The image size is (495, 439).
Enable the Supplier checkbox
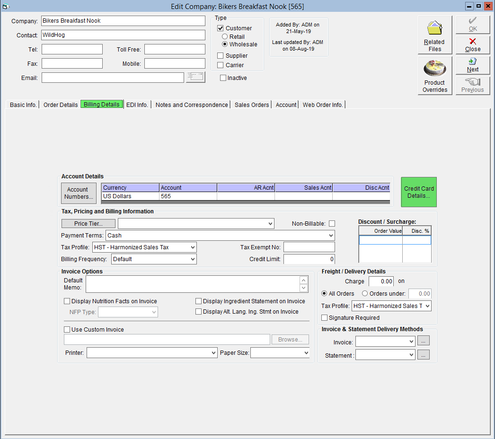tap(221, 55)
